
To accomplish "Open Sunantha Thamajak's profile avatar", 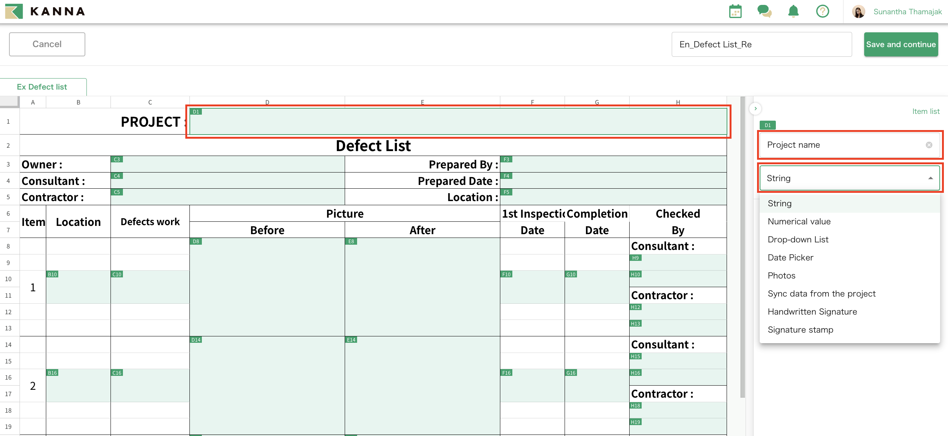I will [x=859, y=11].
